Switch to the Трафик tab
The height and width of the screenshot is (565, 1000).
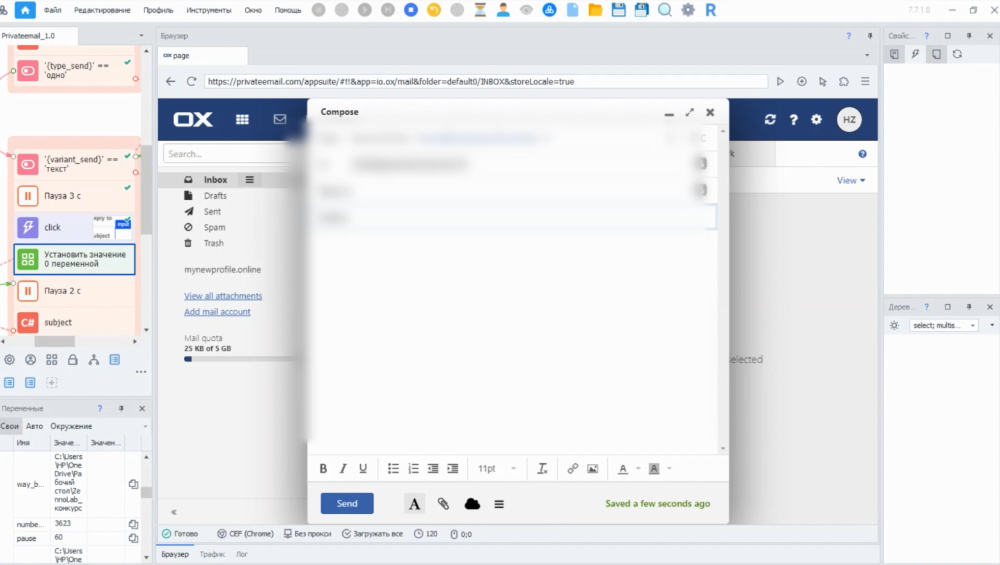[x=212, y=554]
